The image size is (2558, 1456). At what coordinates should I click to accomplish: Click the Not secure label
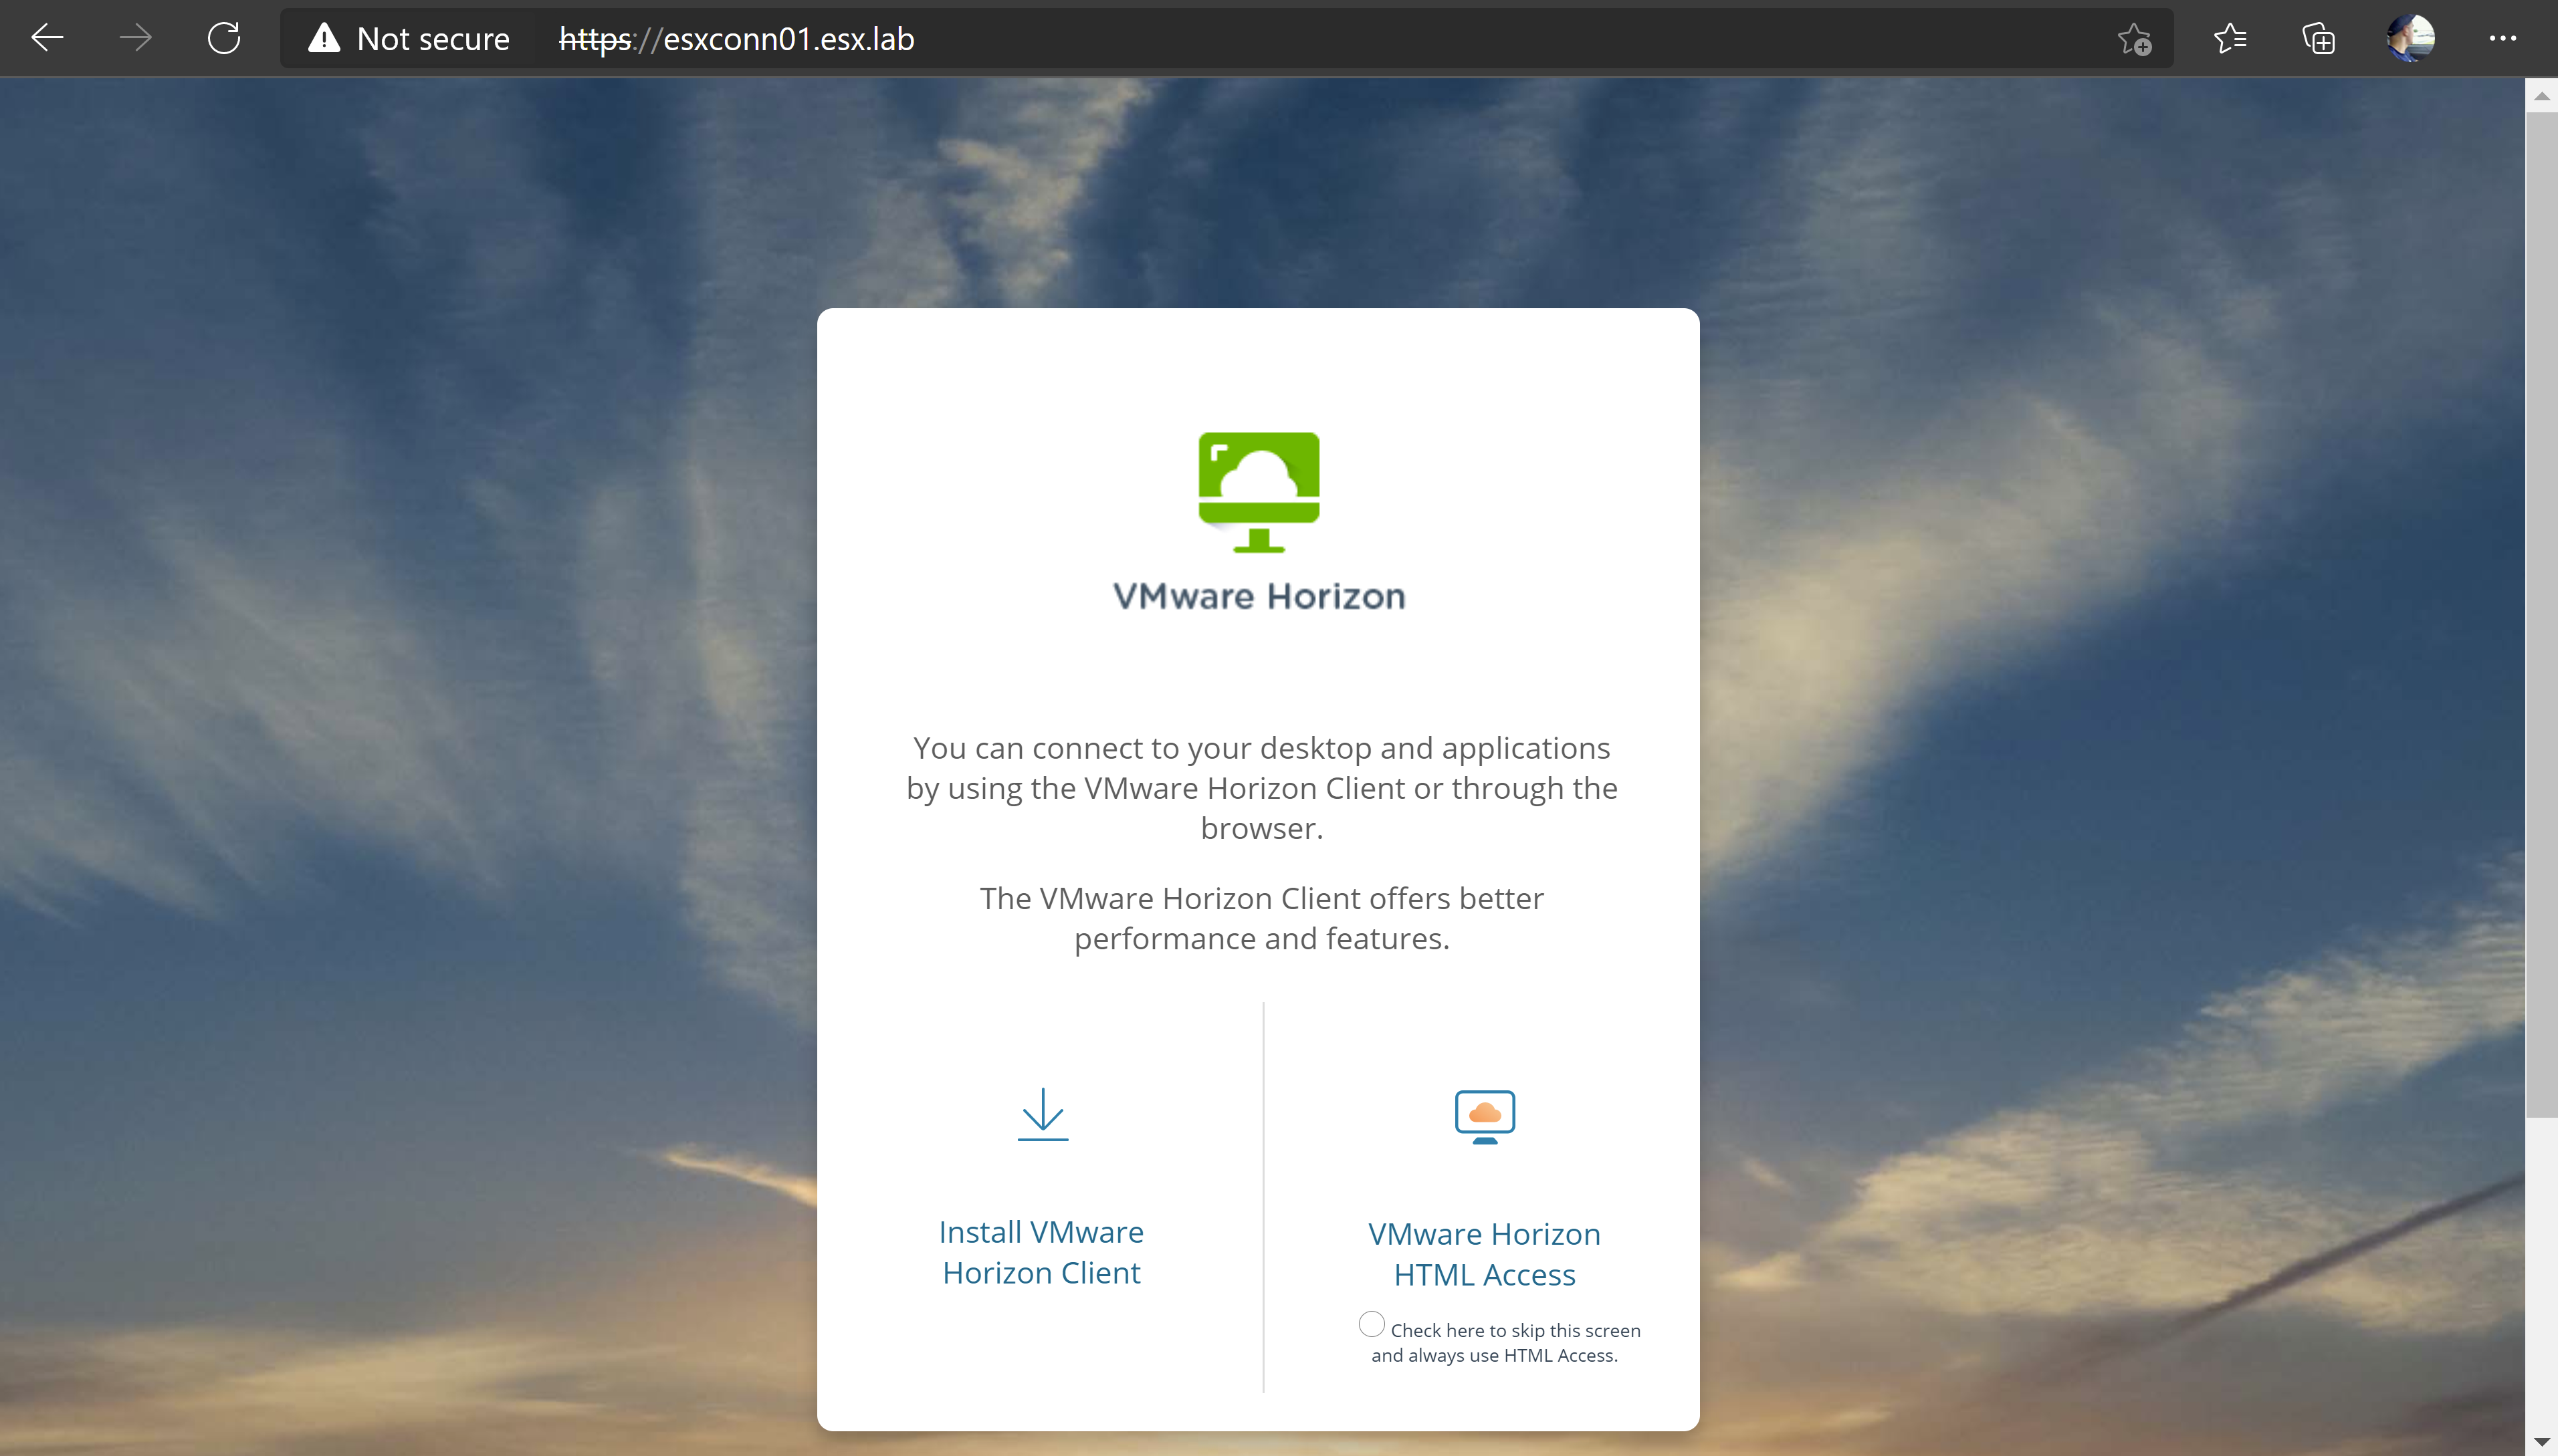coord(433,39)
